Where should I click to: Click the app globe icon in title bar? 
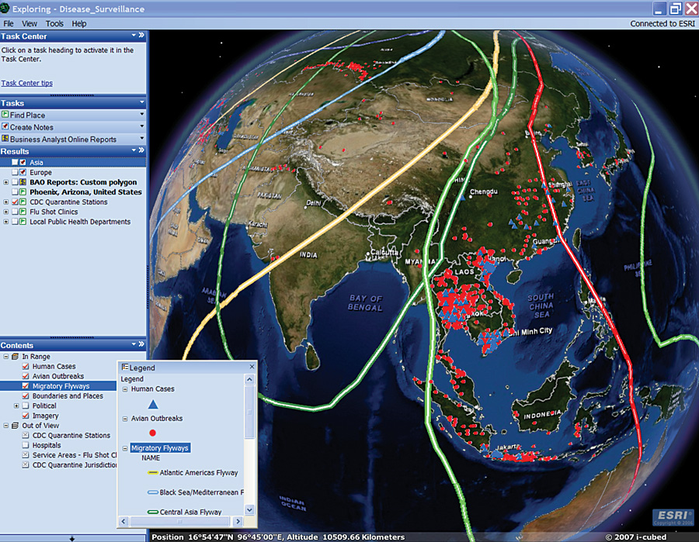click(x=5, y=8)
